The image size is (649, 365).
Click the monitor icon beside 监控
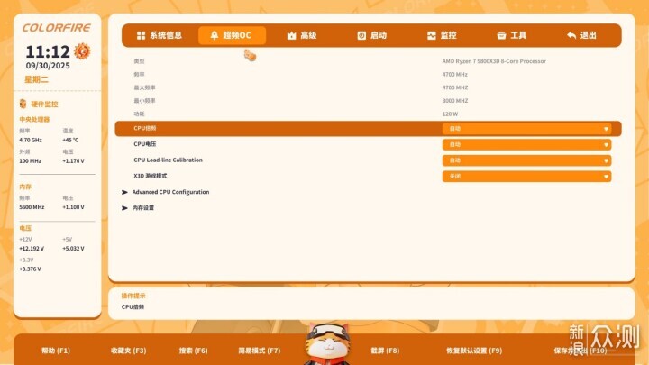tap(431, 35)
